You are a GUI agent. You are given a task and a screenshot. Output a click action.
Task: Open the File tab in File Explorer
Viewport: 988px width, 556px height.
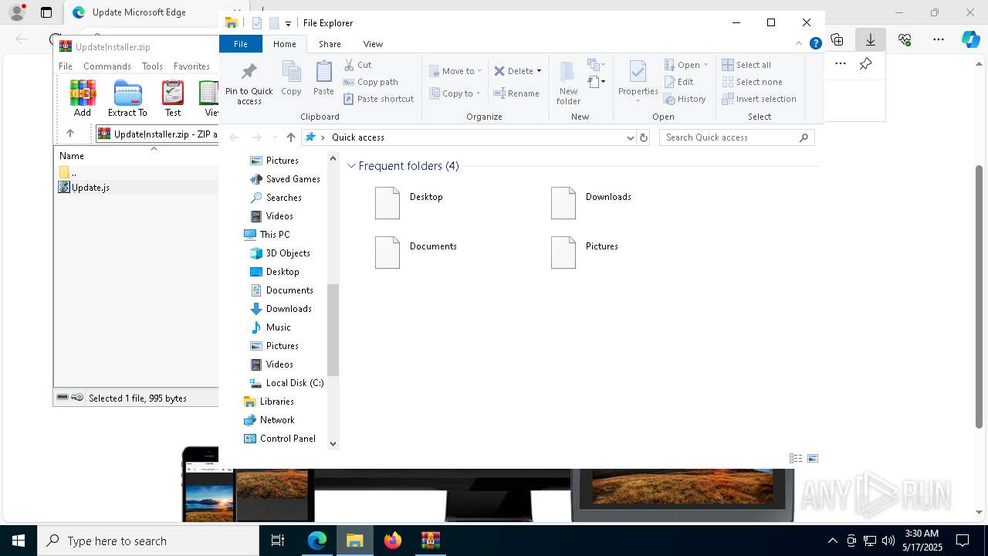[x=241, y=44]
